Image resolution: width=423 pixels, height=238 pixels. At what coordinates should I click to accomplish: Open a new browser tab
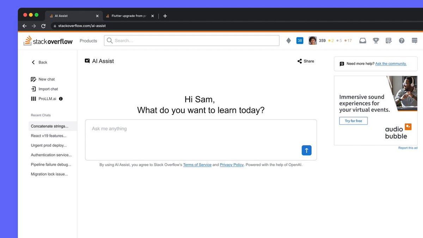pyautogui.click(x=165, y=16)
